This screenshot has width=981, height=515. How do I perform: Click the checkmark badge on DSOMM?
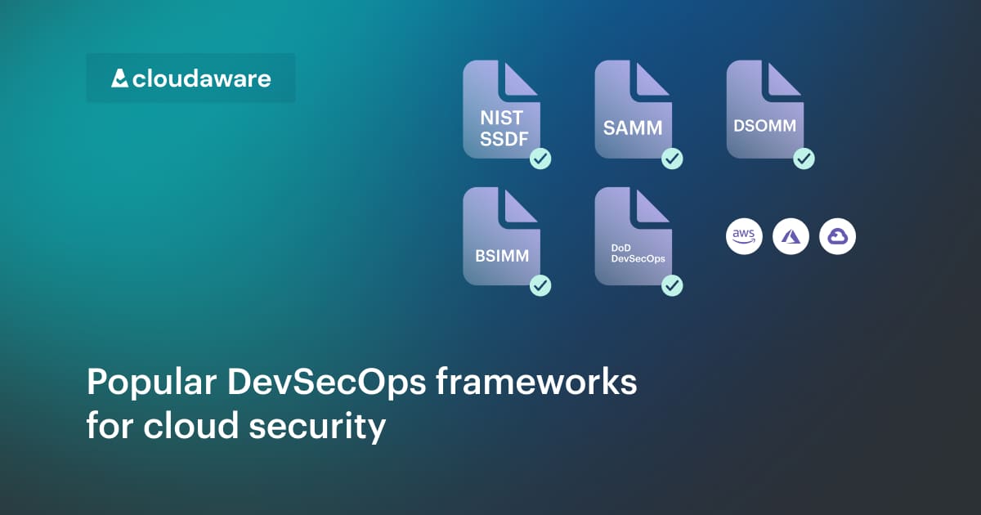(804, 159)
